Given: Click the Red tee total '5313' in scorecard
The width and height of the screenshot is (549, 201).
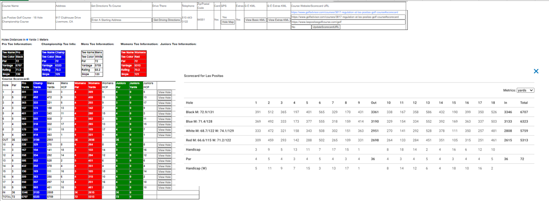Looking at the screenshot, I should coord(524,140).
